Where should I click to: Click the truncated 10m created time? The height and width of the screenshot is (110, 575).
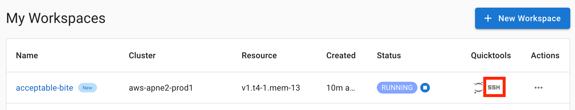pyautogui.click(x=341, y=88)
